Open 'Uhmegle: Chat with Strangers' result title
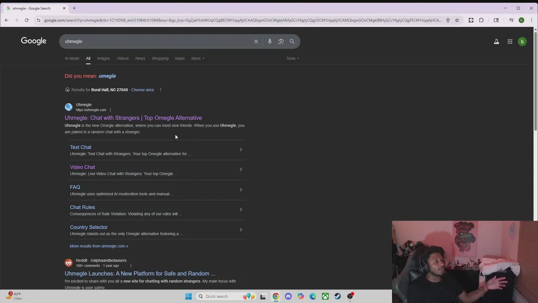 pyautogui.click(x=133, y=118)
